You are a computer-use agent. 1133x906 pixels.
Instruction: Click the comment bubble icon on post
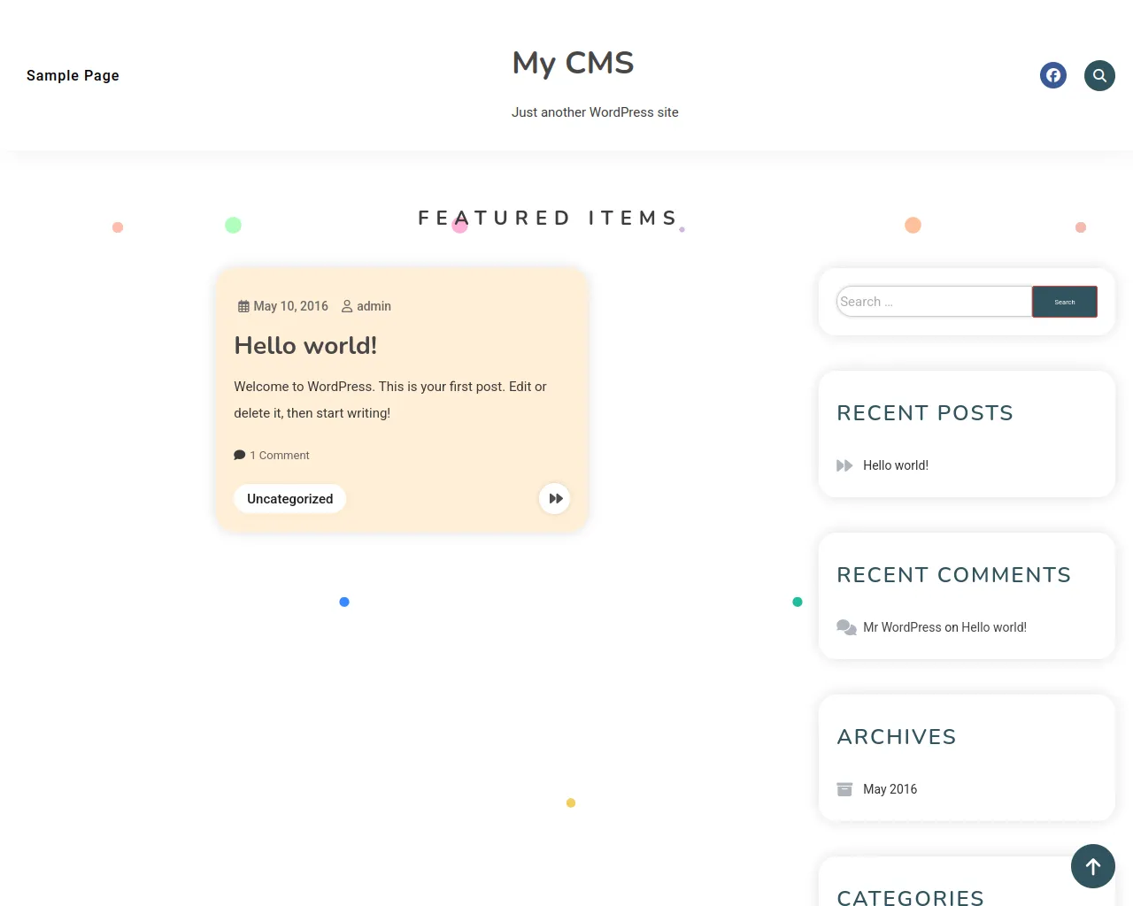coord(239,456)
